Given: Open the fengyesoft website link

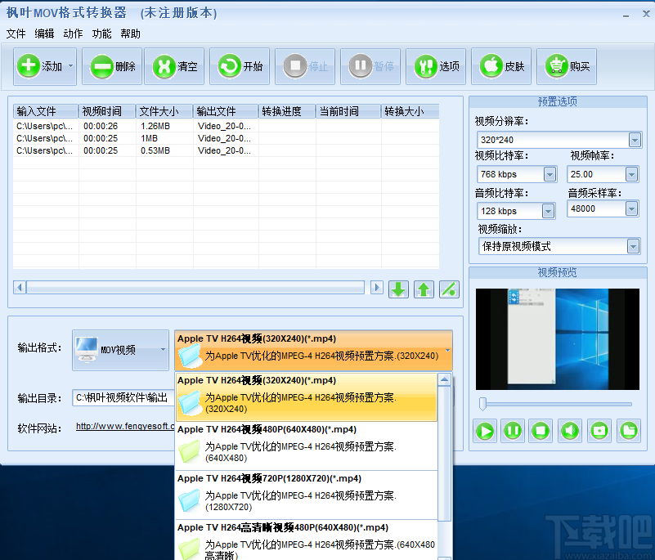Looking at the screenshot, I should pyautogui.click(x=125, y=427).
